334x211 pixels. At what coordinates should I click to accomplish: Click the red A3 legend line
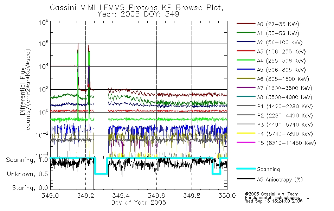[246, 51]
